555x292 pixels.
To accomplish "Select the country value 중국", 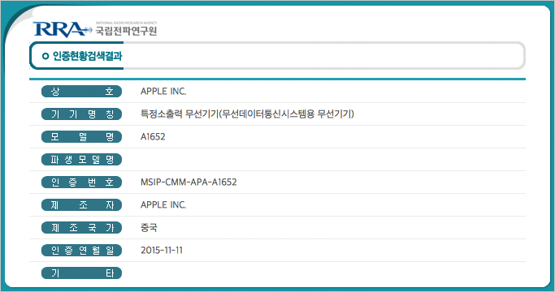I will click(149, 227).
